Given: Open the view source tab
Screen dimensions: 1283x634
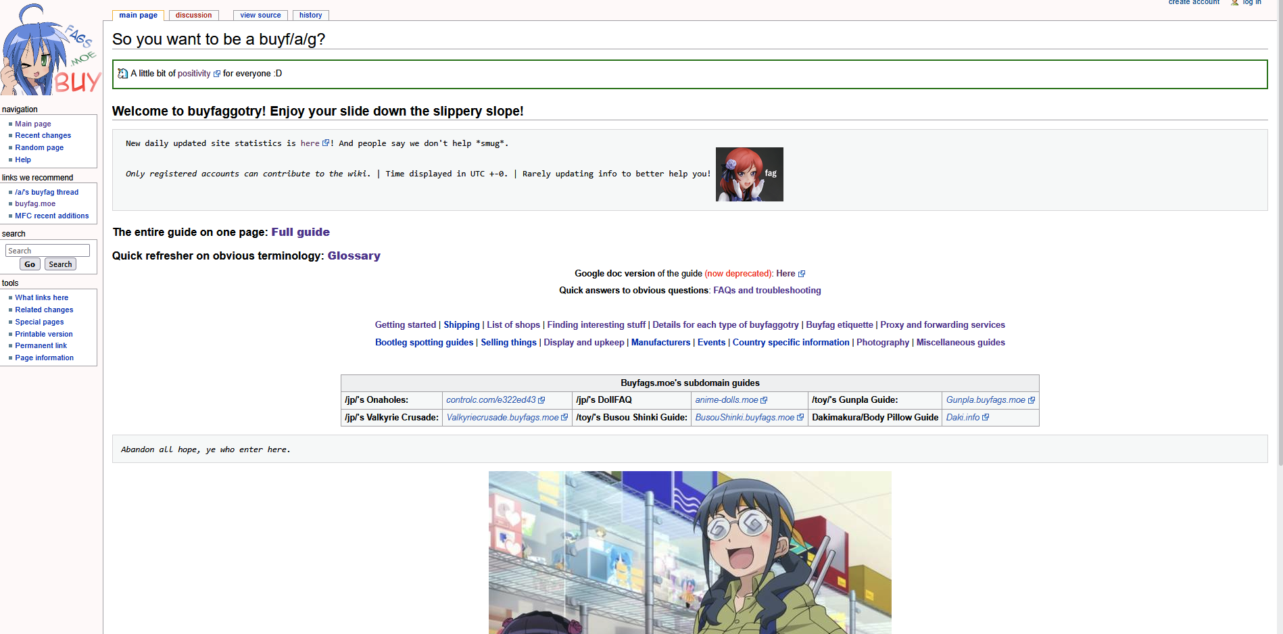Looking at the screenshot, I should click(x=260, y=16).
